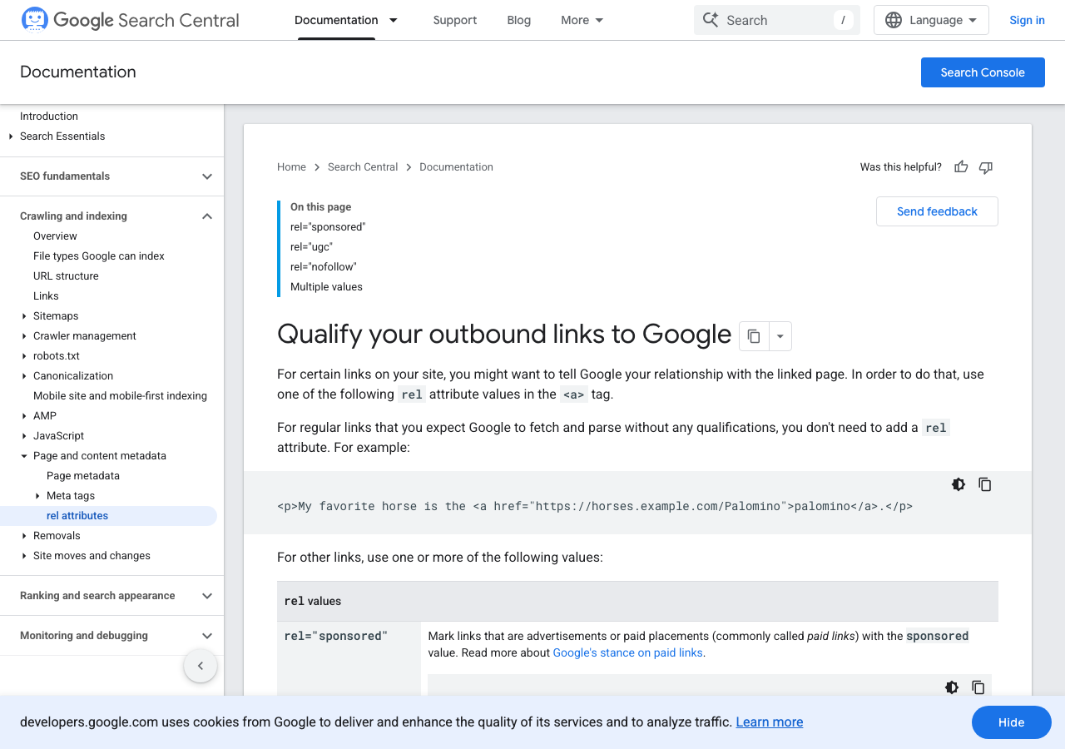
Task: Toggle dark theme on palomino code block
Action: [x=958, y=484]
